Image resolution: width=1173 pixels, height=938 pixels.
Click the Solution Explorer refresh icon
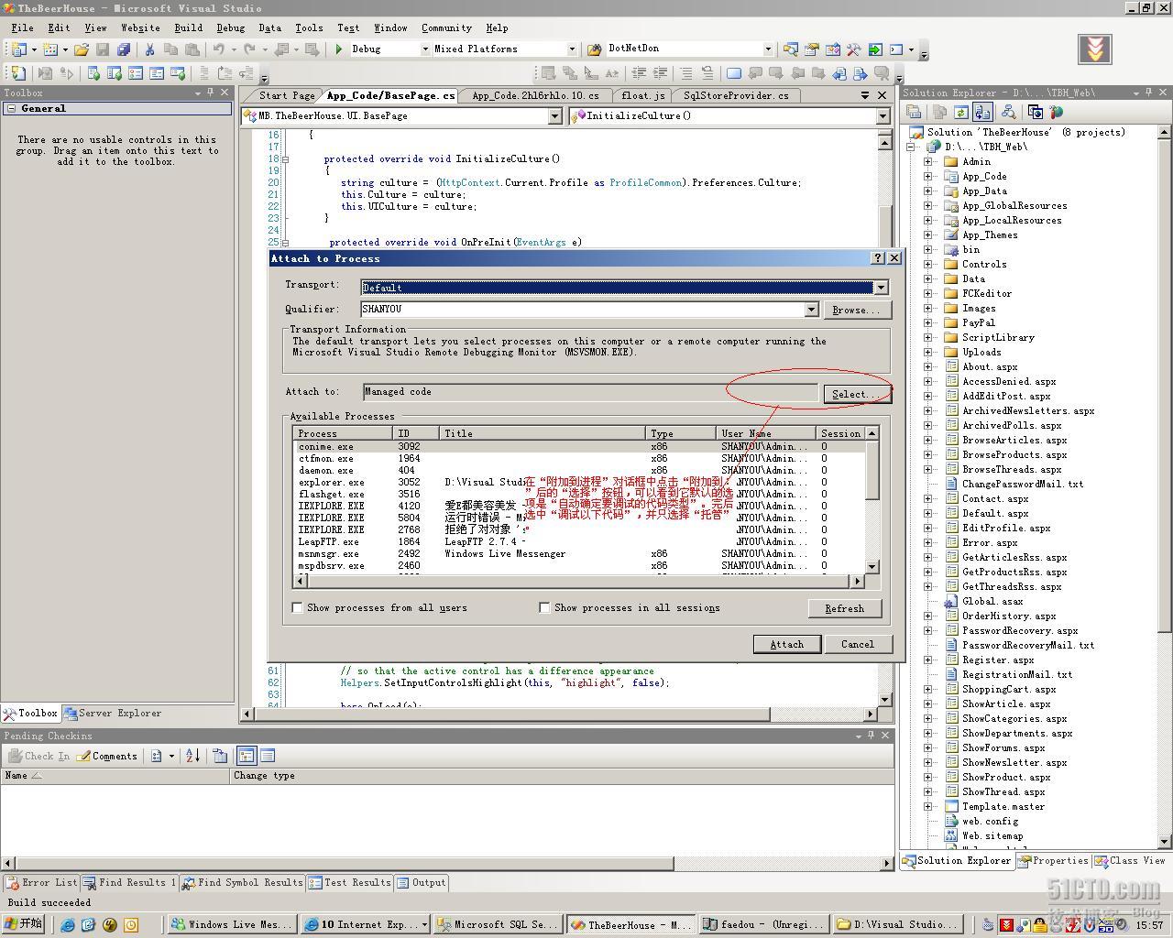[960, 112]
